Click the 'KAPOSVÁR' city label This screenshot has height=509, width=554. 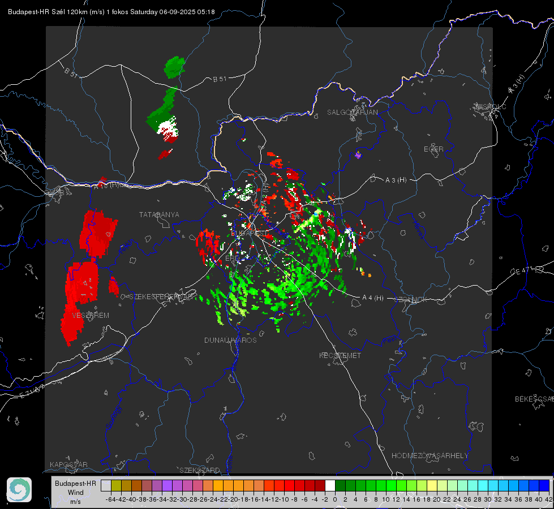point(68,464)
